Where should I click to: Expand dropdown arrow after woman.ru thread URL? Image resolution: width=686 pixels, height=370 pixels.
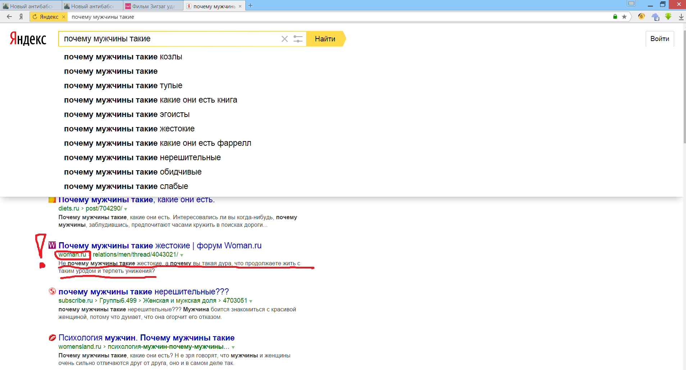point(182,255)
